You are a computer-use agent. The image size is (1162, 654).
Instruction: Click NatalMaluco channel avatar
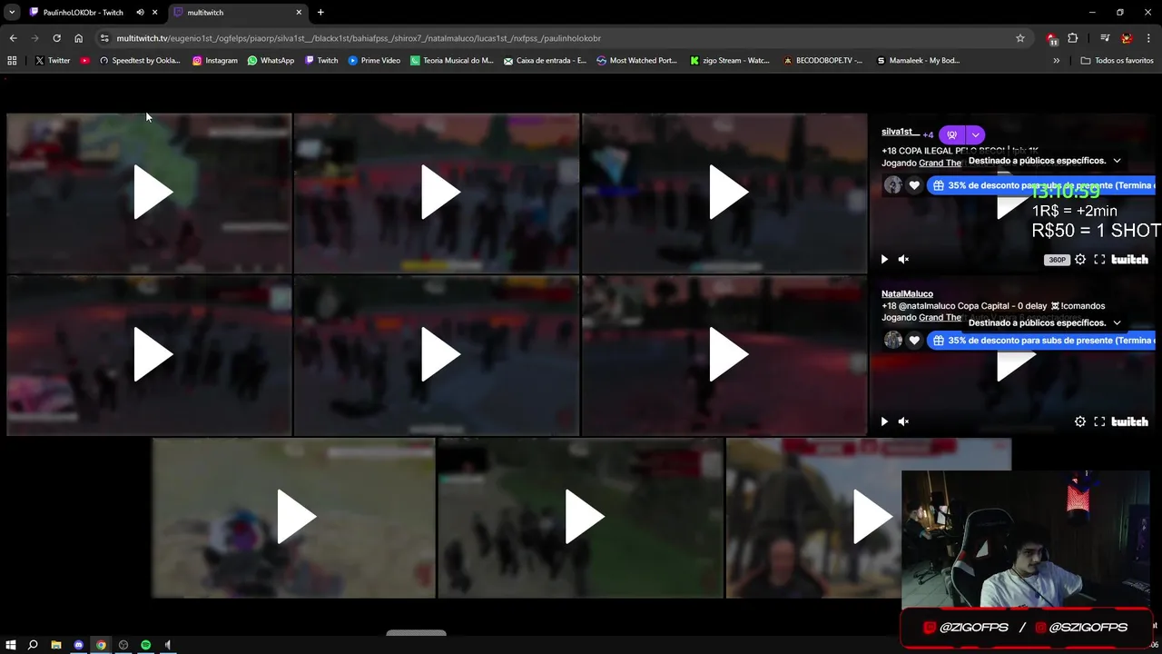tap(893, 340)
